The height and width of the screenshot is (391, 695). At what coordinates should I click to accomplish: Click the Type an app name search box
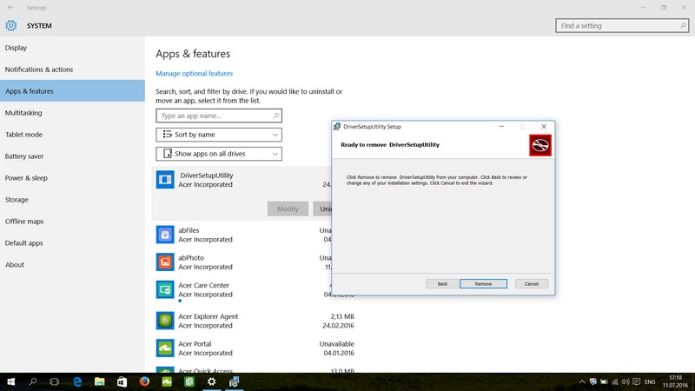219,116
